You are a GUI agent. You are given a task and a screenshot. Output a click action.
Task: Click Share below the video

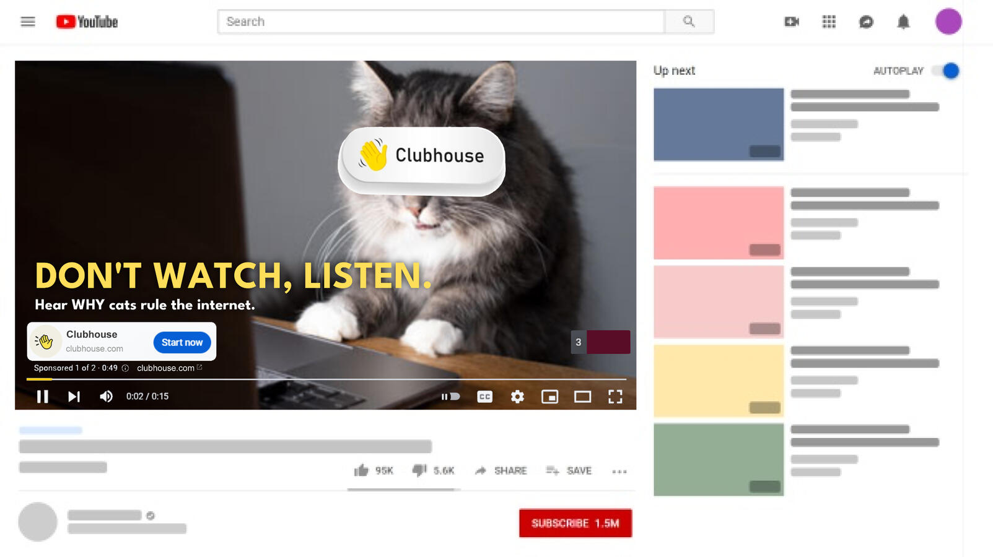(501, 471)
